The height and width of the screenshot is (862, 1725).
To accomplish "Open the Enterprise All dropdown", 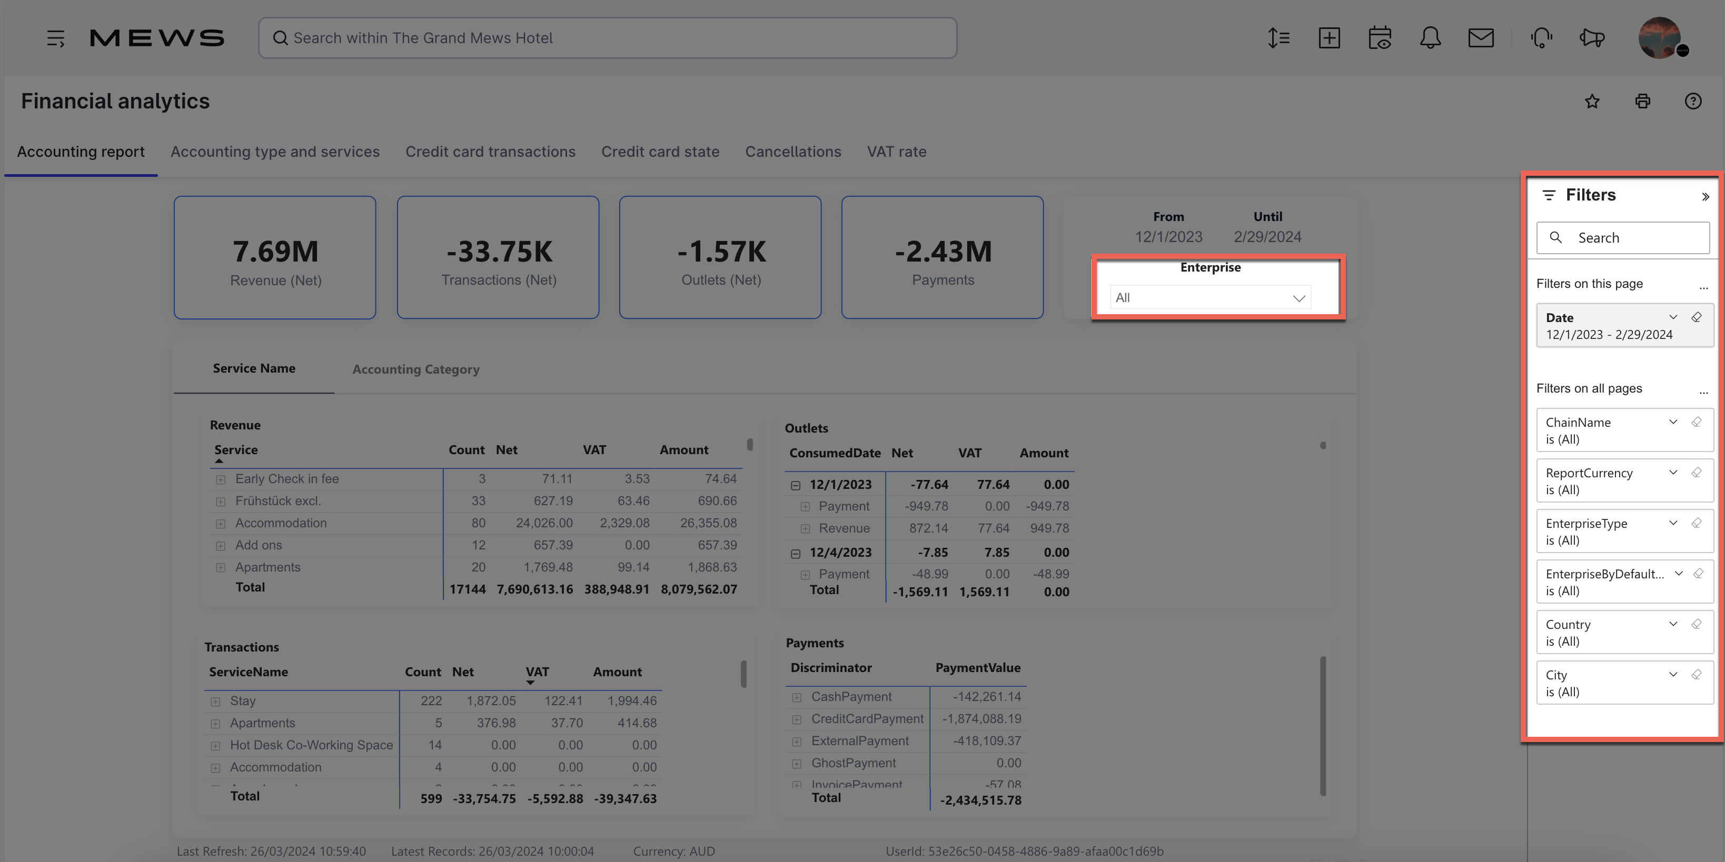I will point(1210,298).
